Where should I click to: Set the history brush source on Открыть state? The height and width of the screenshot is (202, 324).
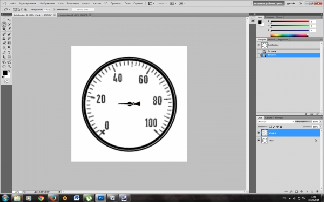point(259,51)
